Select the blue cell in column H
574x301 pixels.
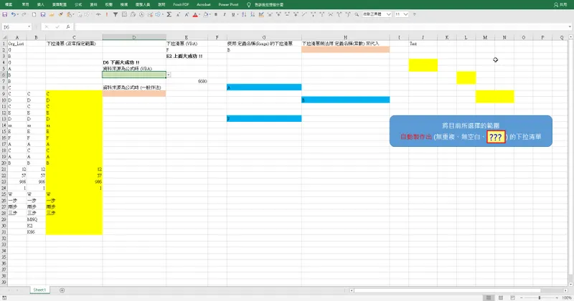345,100
